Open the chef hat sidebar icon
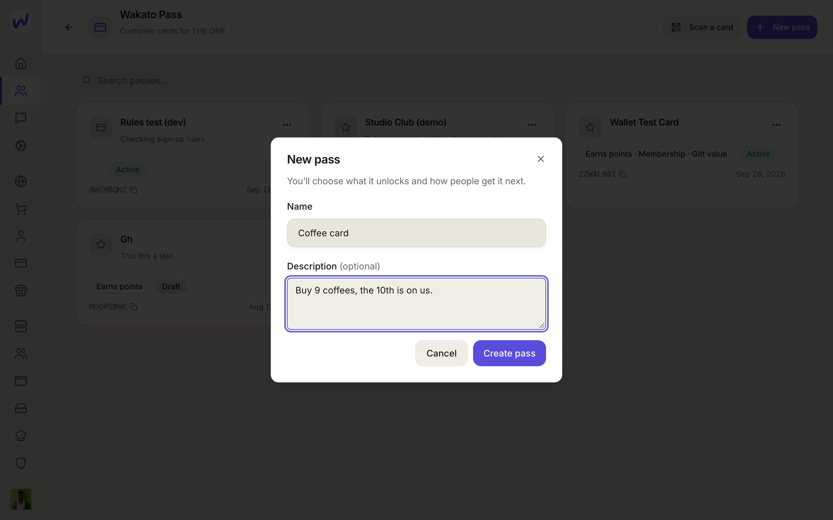833x520 pixels. coord(20,435)
